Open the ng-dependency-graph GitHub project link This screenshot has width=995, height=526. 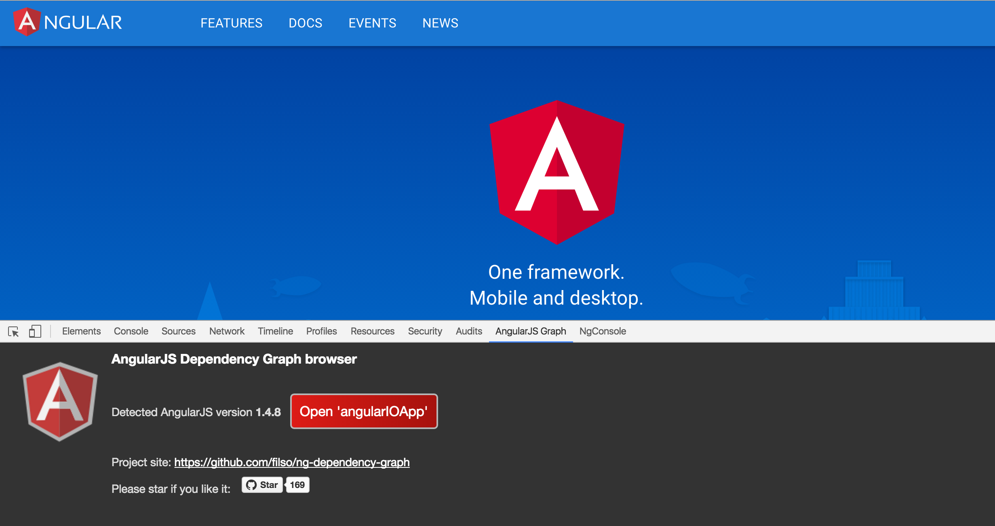pos(292,462)
